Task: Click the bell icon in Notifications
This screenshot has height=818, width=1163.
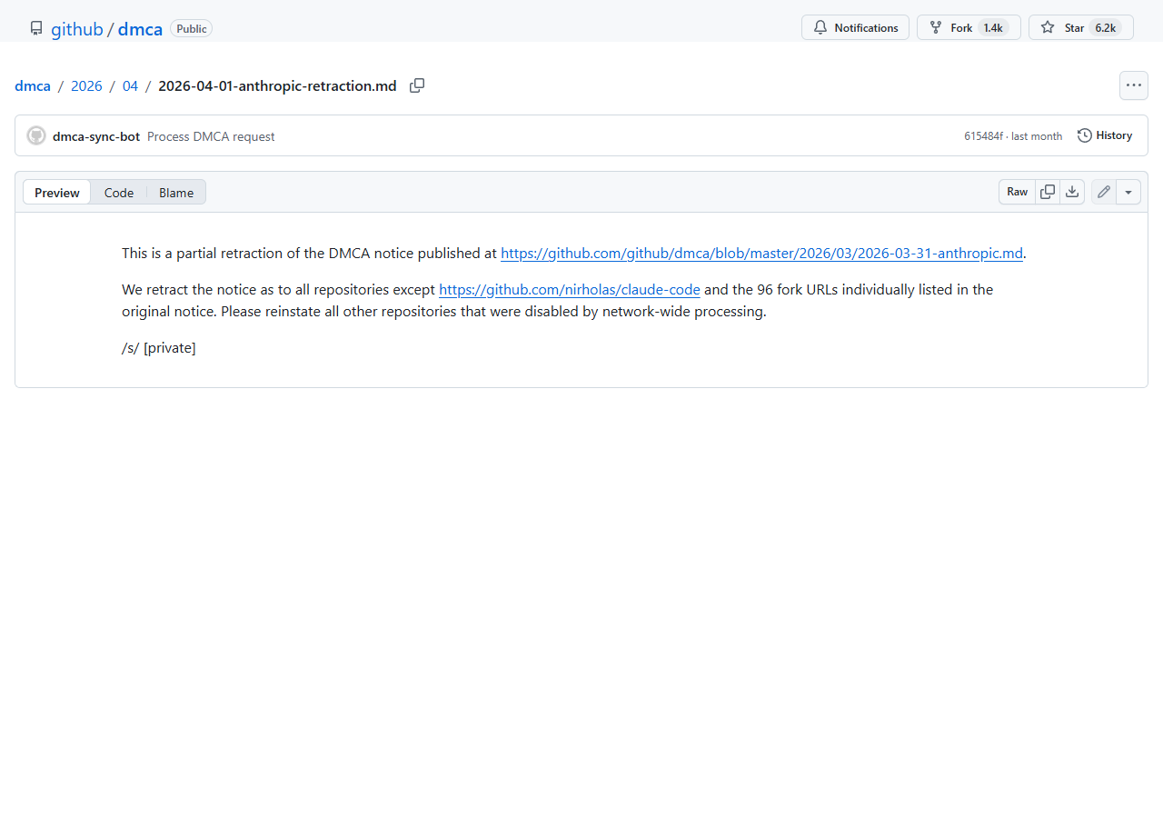Action: click(x=820, y=27)
